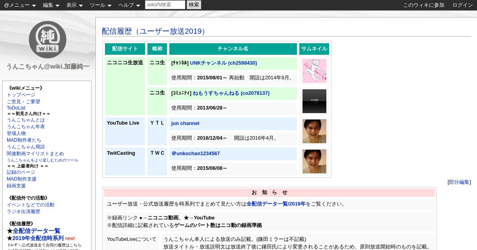Click the ねもうすちゃんねる dark thumbnail

click(x=314, y=101)
